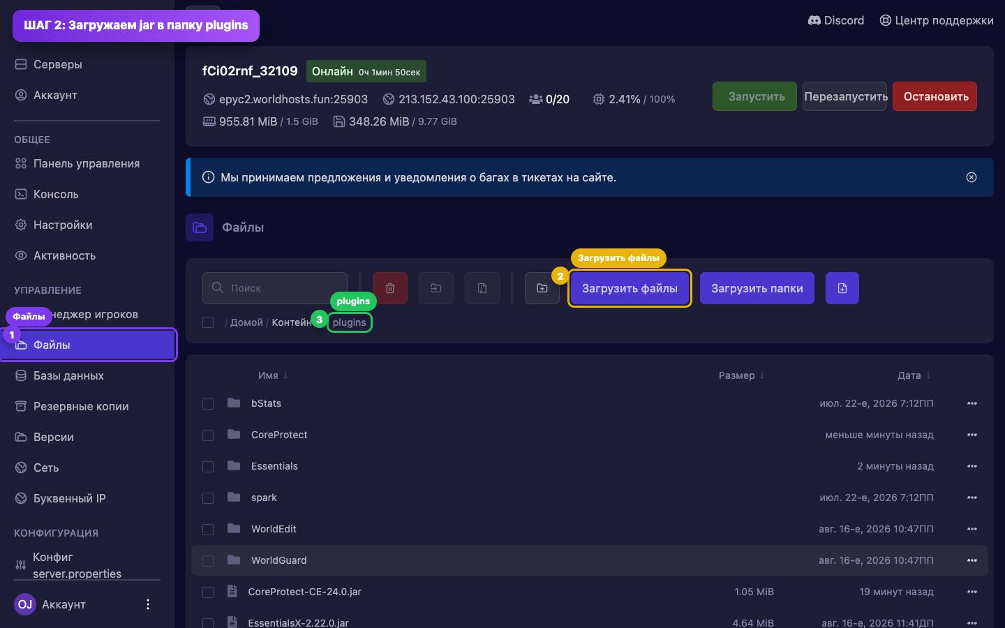The image size is (1005, 628).
Task: Open the spark row options menu
Action: click(x=972, y=498)
